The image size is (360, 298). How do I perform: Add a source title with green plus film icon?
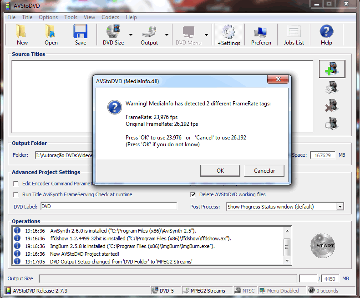tap(332, 69)
